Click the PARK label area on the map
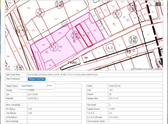Screen dimensions: 168x124 [x=72, y=63]
